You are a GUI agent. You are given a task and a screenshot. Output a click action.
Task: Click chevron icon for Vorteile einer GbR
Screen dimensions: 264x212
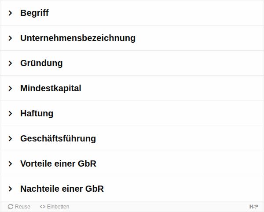(x=10, y=164)
